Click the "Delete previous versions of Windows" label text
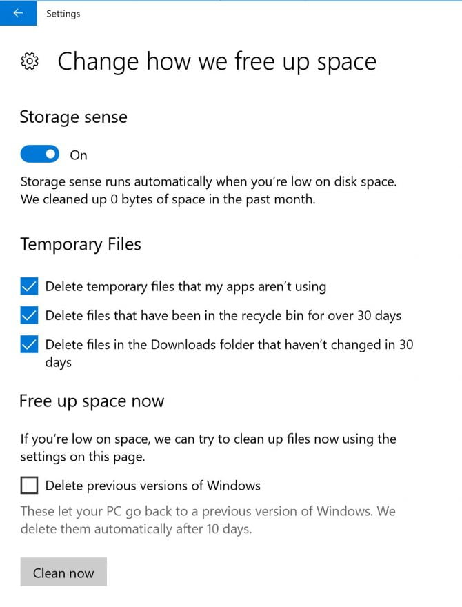 point(153,486)
